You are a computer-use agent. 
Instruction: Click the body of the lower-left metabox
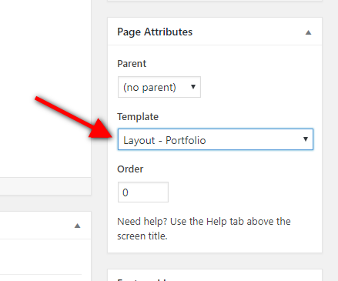point(45,260)
